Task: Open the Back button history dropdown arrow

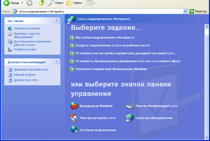Action: [x=22, y=3]
